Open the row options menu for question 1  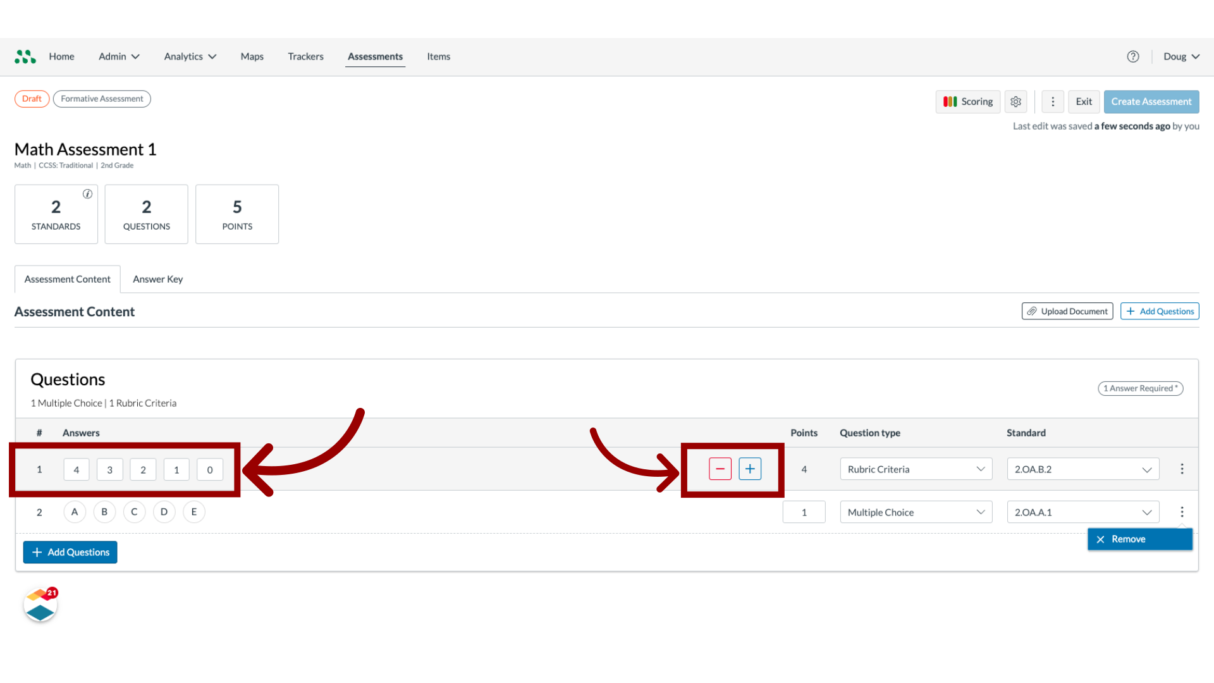(1182, 469)
